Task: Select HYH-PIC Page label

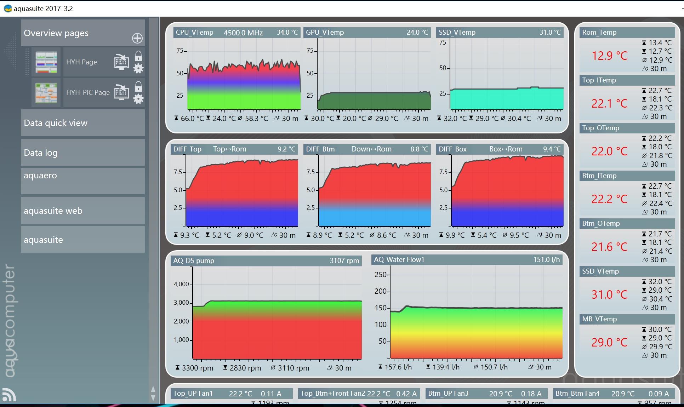Action: point(88,92)
